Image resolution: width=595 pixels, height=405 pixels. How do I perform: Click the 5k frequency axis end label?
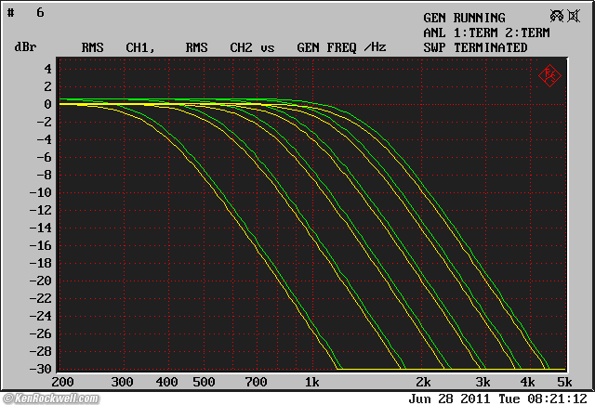(x=563, y=382)
